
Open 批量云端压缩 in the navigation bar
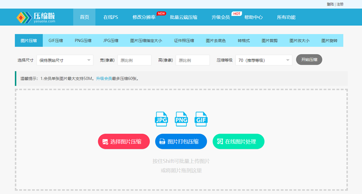(184, 17)
